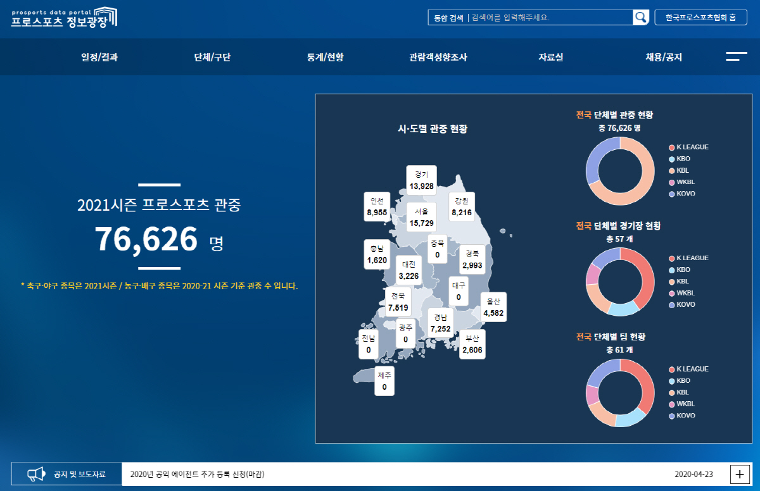Toggle KOVO in the 경기장 현황 legend
Viewport: 760px width, 491px height.
pyautogui.click(x=682, y=304)
